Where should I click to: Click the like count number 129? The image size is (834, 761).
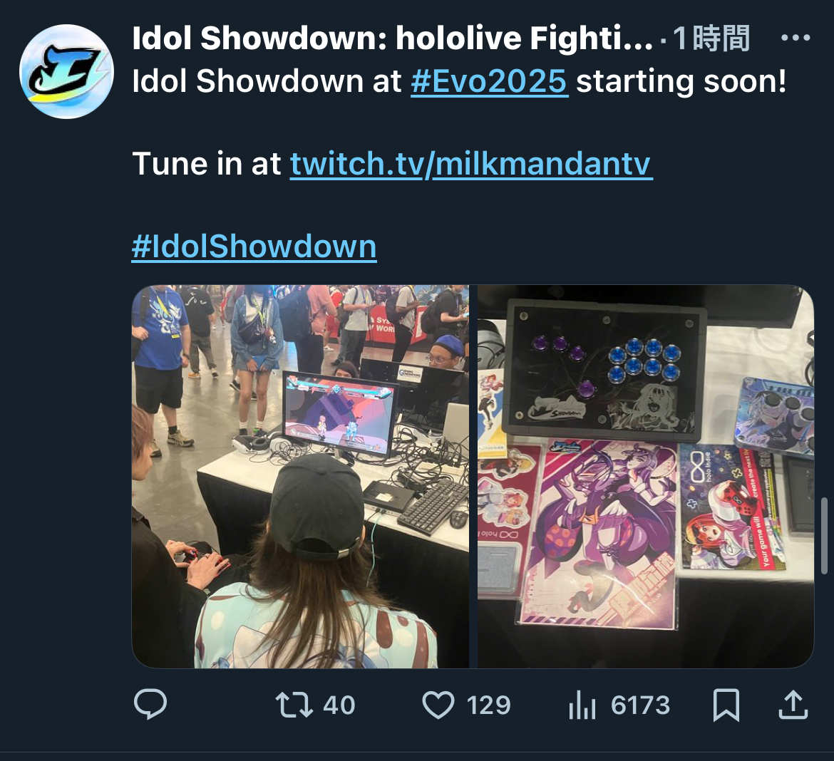[488, 705]
